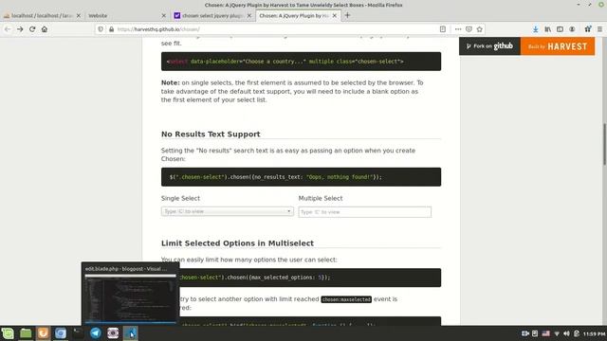Click the Multiple Select chosen input
This screenshot has width=607, height=341.
[x=364, y=212]
